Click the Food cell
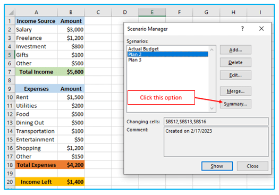The image size is (279, 195). [x=36, y=114]
